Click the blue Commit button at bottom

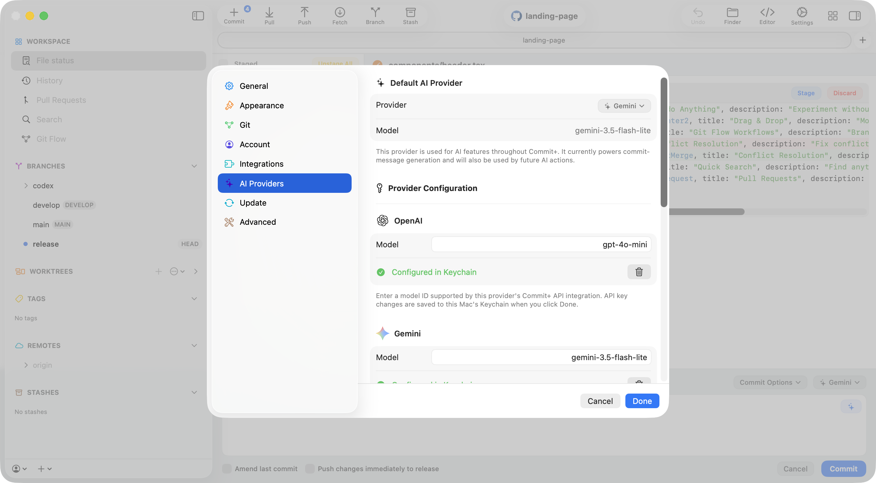coord(843,468)
